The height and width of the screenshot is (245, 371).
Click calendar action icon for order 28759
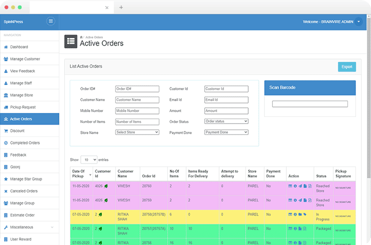click(x=290, y=200)
